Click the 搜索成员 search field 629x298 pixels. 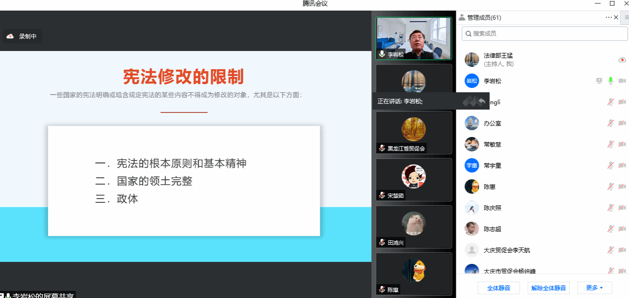pos(544,34)
